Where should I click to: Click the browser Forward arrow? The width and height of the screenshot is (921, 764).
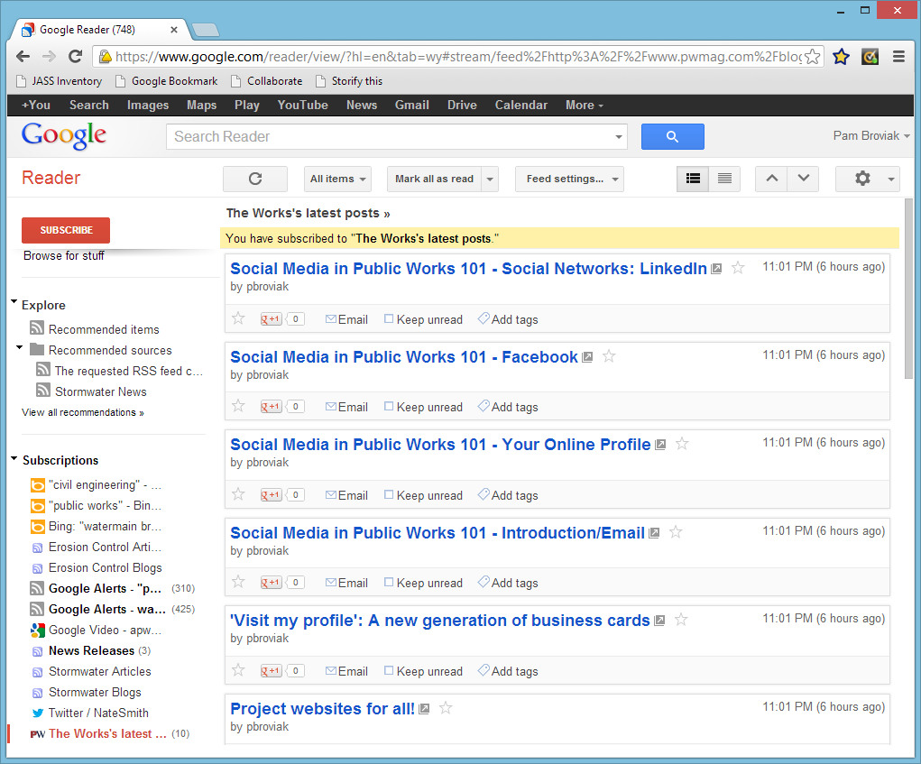click(50, 56)
